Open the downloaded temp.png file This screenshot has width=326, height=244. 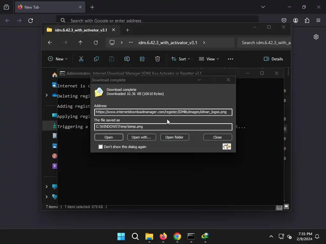(109, 137)
